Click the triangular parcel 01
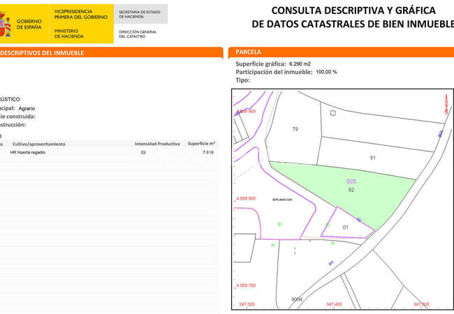The width and height of the screenshot is (454, 314). coord(345,227)
